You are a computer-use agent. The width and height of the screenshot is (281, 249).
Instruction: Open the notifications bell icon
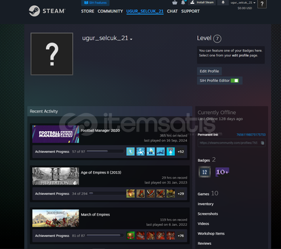(x=183, y=3)
